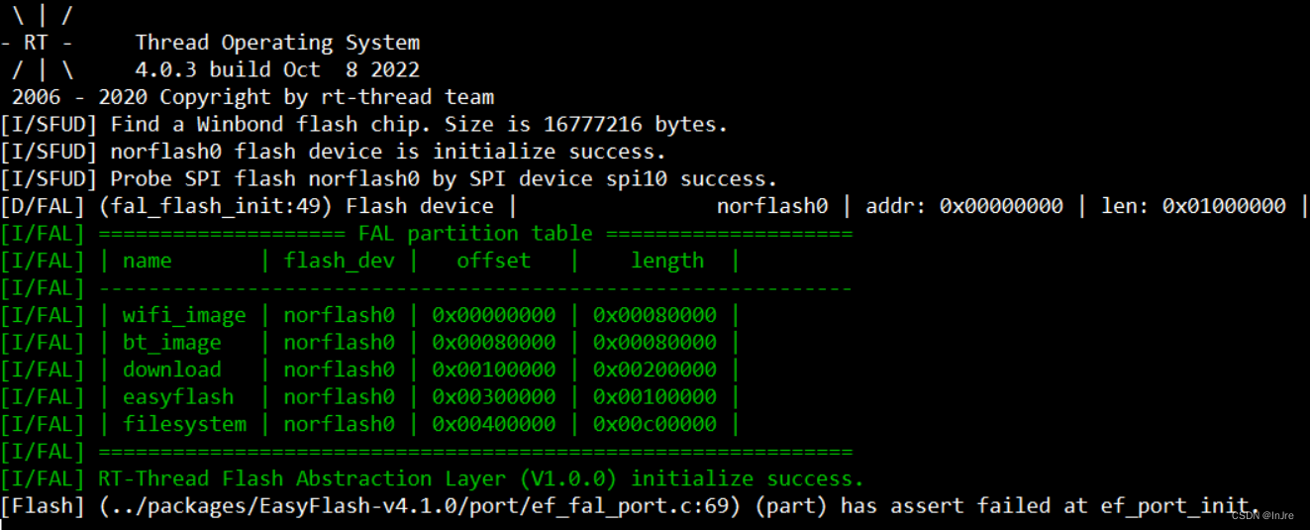The width and height of the screenshot is (1310, 530).
Task: Click the filesystem length '0x00c00000'
Action: 655,424
